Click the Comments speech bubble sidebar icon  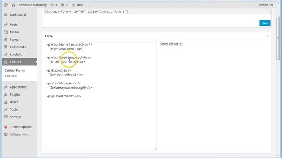click(x=6, y=47)
